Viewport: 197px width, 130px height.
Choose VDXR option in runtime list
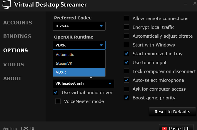tap(79, 72)
